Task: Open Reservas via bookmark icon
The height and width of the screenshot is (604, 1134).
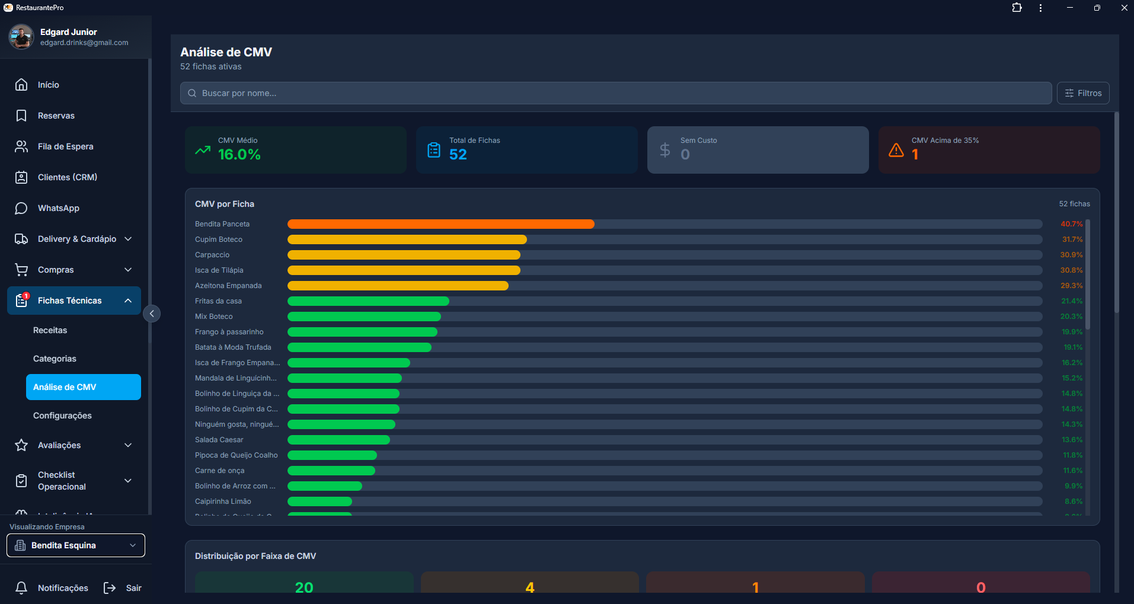Action: point(21,116)
